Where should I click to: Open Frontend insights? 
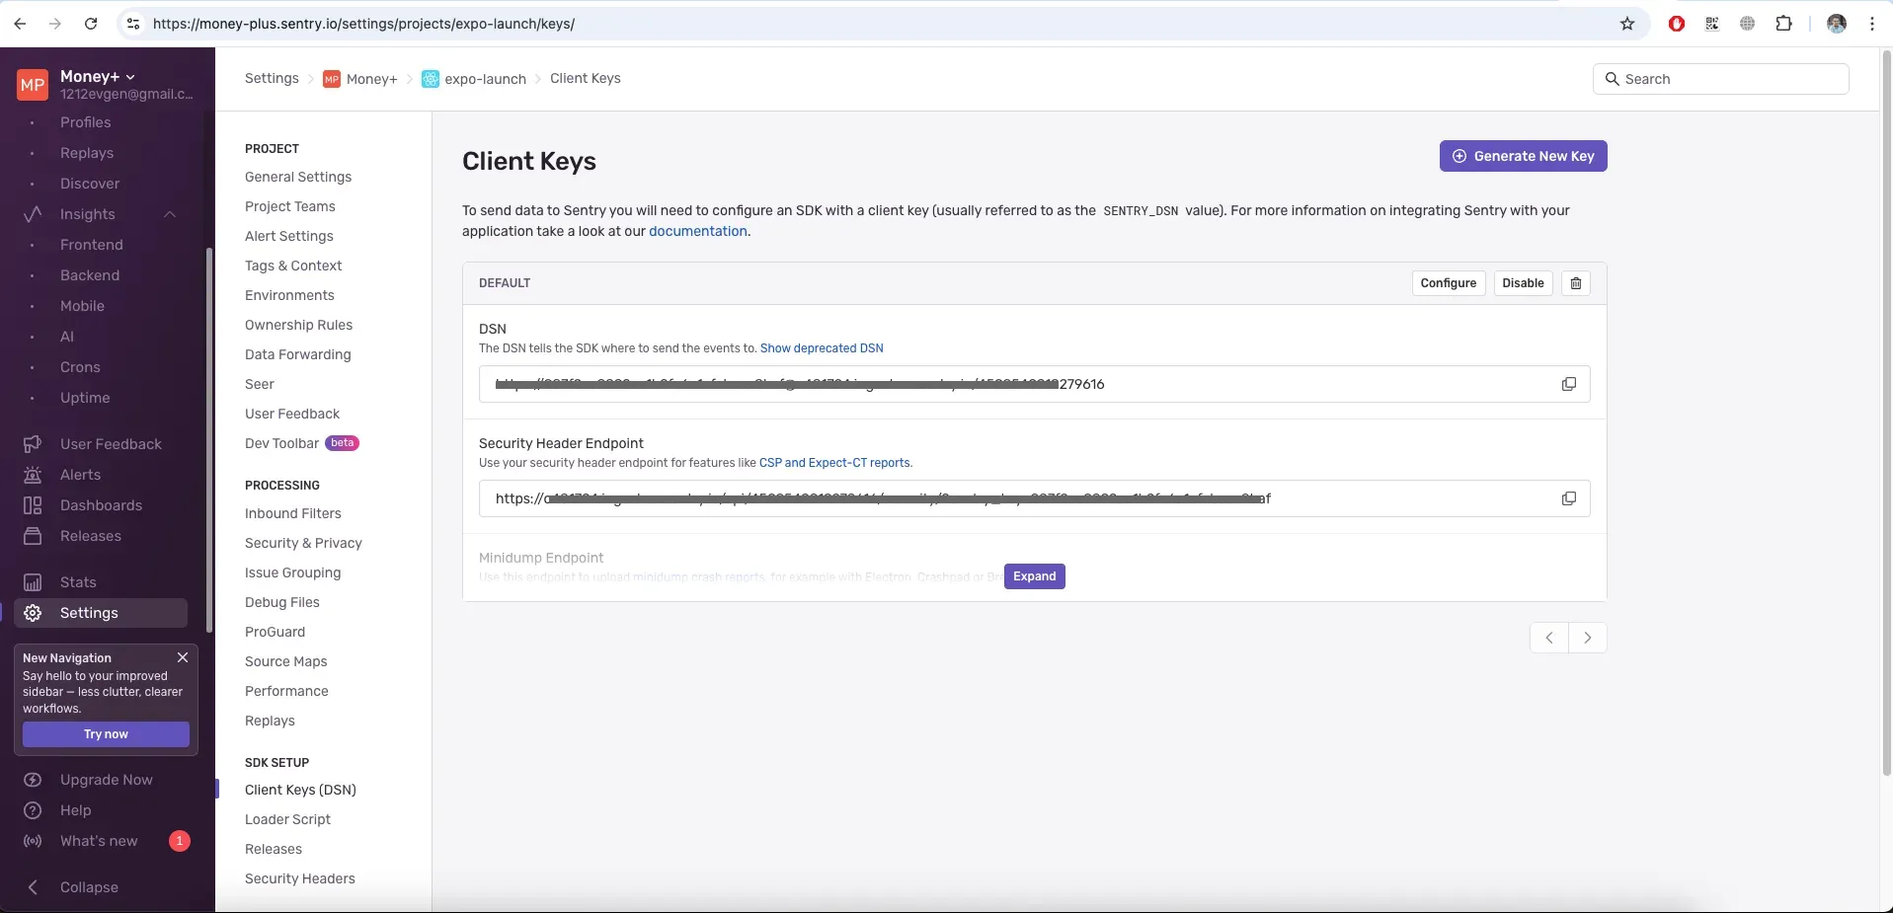coord(92,245)
